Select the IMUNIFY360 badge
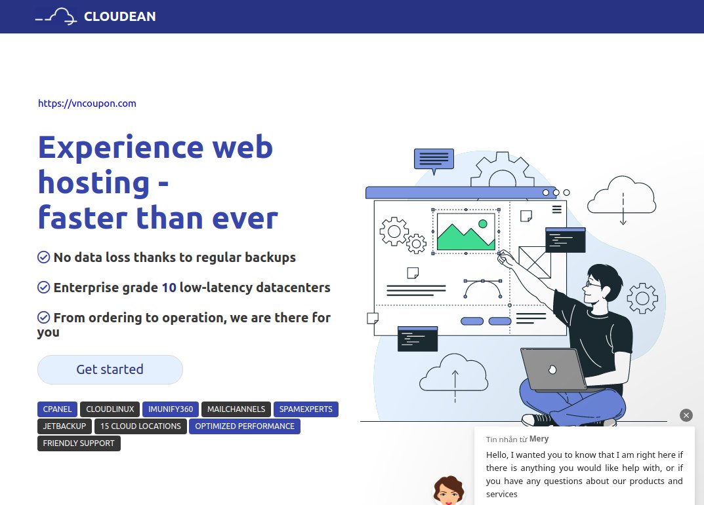Screen dimensions: 704x505 pos(171,409)
